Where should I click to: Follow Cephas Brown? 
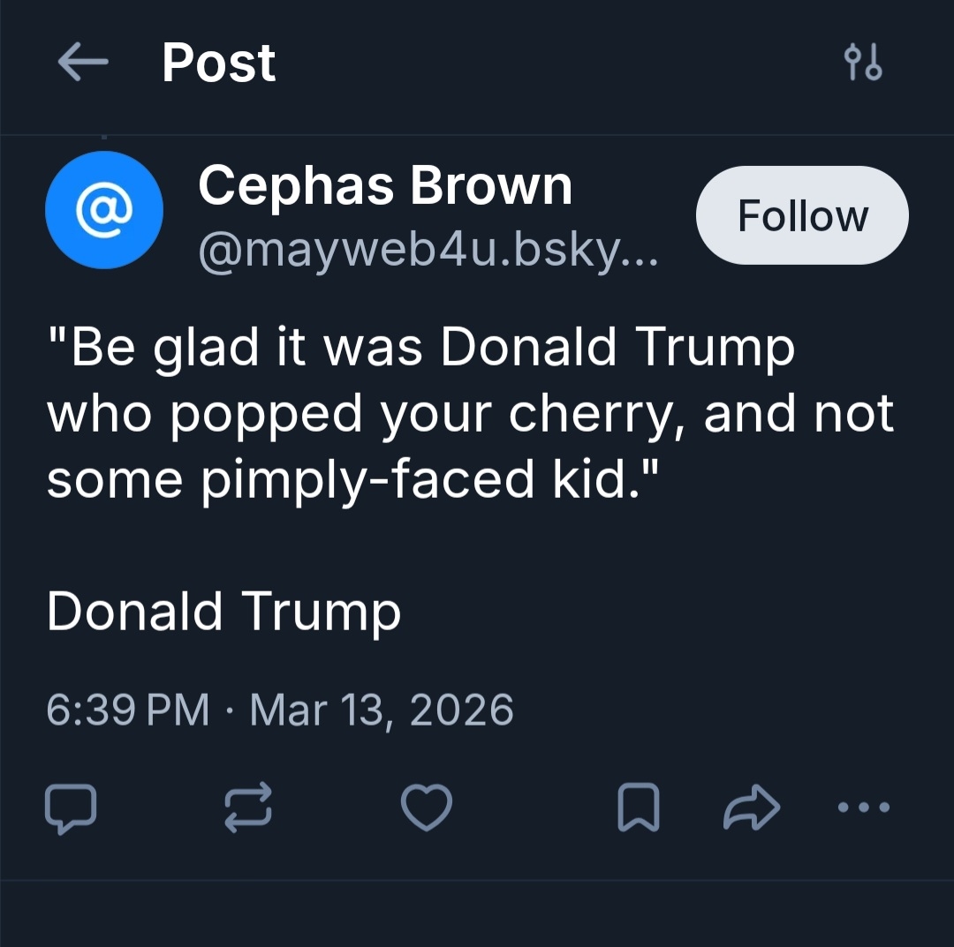(x=802, y=216)
